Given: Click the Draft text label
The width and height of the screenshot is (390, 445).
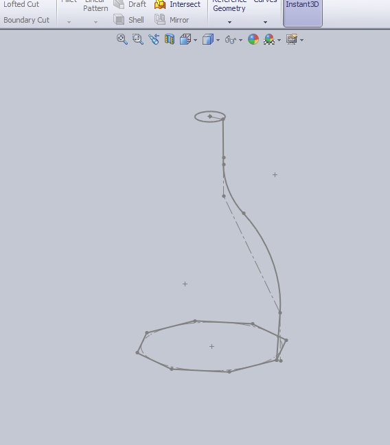Looking at the screenshot, I should click(x=137, y=4).
